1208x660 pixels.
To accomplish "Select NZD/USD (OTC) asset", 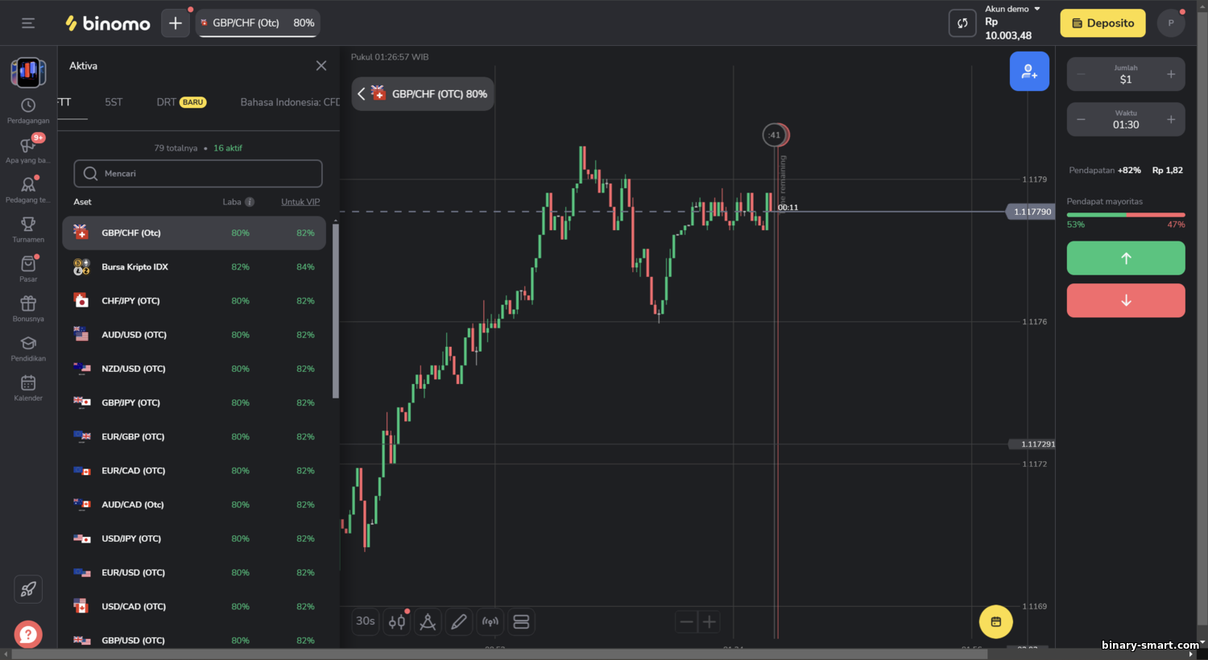I will (194, 369).
